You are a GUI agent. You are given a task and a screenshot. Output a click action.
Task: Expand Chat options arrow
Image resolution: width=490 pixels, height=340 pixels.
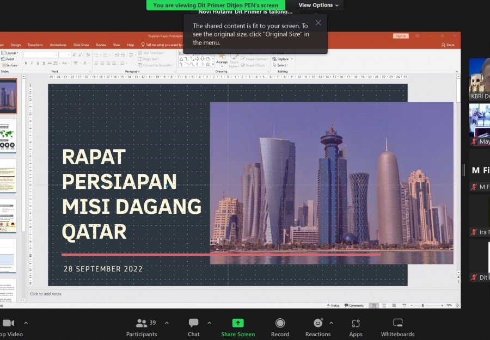[x=209, y=323]
